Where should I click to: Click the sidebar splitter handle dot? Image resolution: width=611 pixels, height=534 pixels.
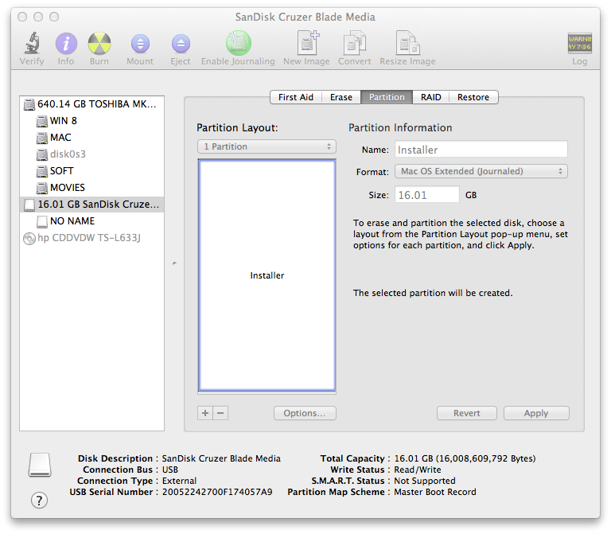click(174, 263)
